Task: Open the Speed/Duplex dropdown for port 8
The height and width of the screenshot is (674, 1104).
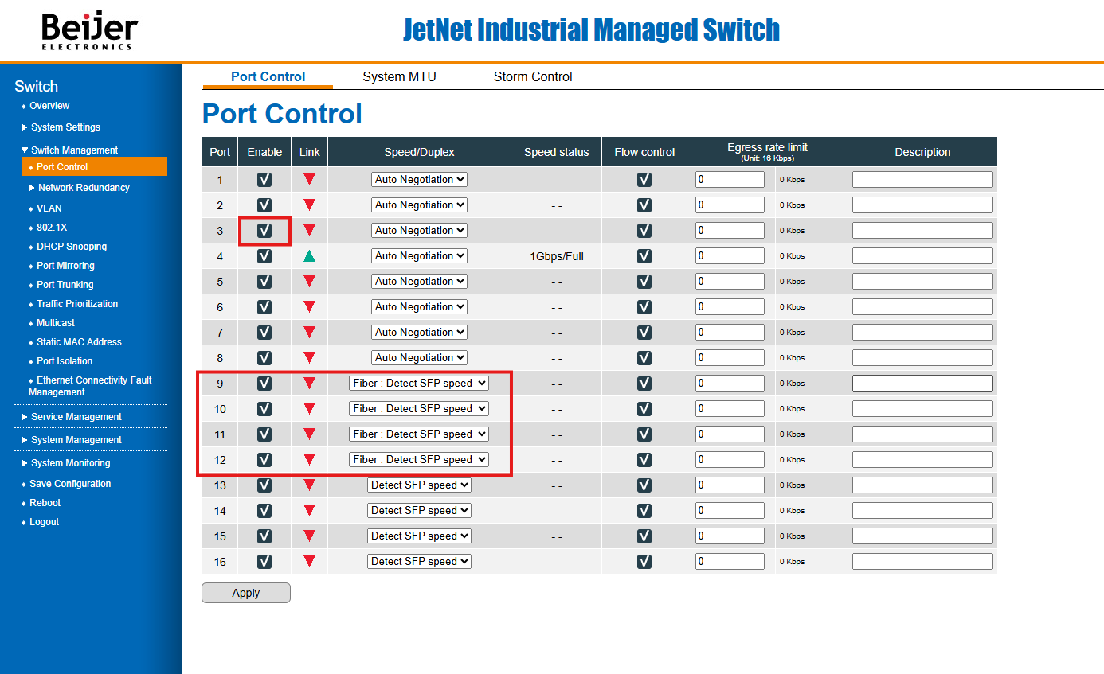Action: point(419,358)
